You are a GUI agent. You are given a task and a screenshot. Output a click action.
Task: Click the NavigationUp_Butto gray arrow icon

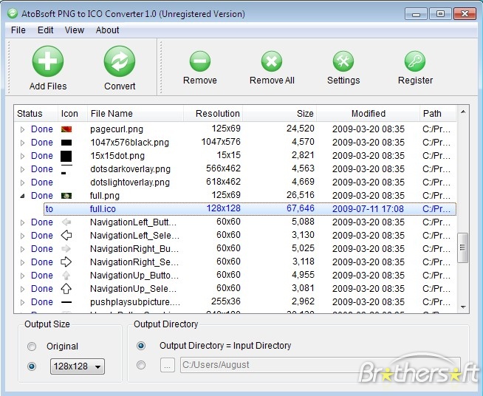click(66, 275)
